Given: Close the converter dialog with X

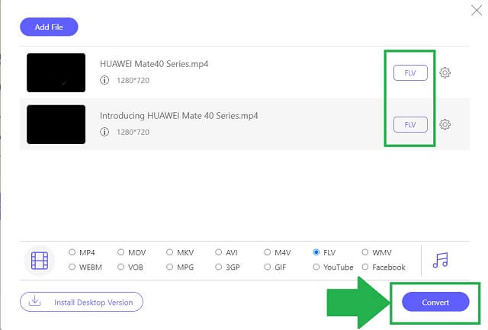Looking at the screenshot, I should coord(477,10).
